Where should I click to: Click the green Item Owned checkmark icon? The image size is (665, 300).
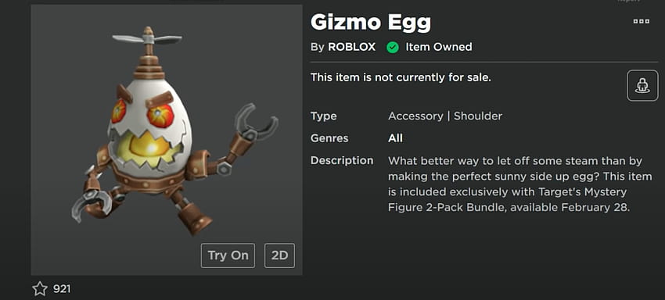[x=393, y=47]
